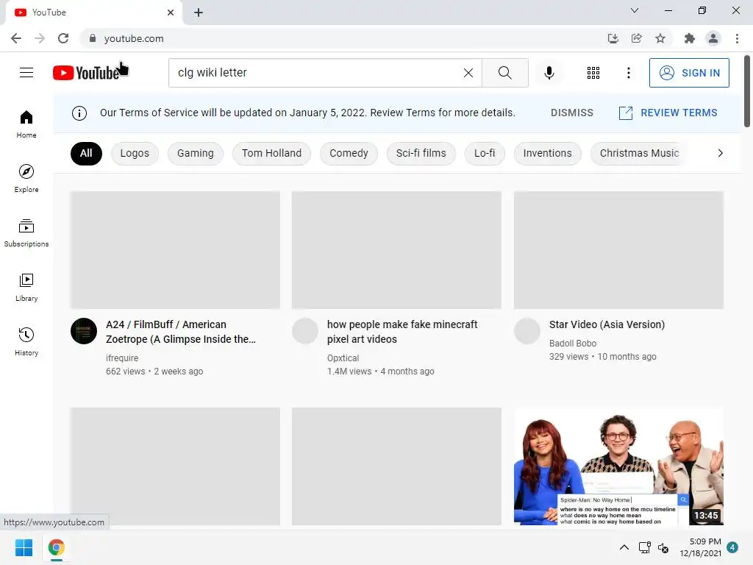This screenshot has height=565, width=753.
Task: Open the clock showing 5:09 PM
Action: pos(700,547)
